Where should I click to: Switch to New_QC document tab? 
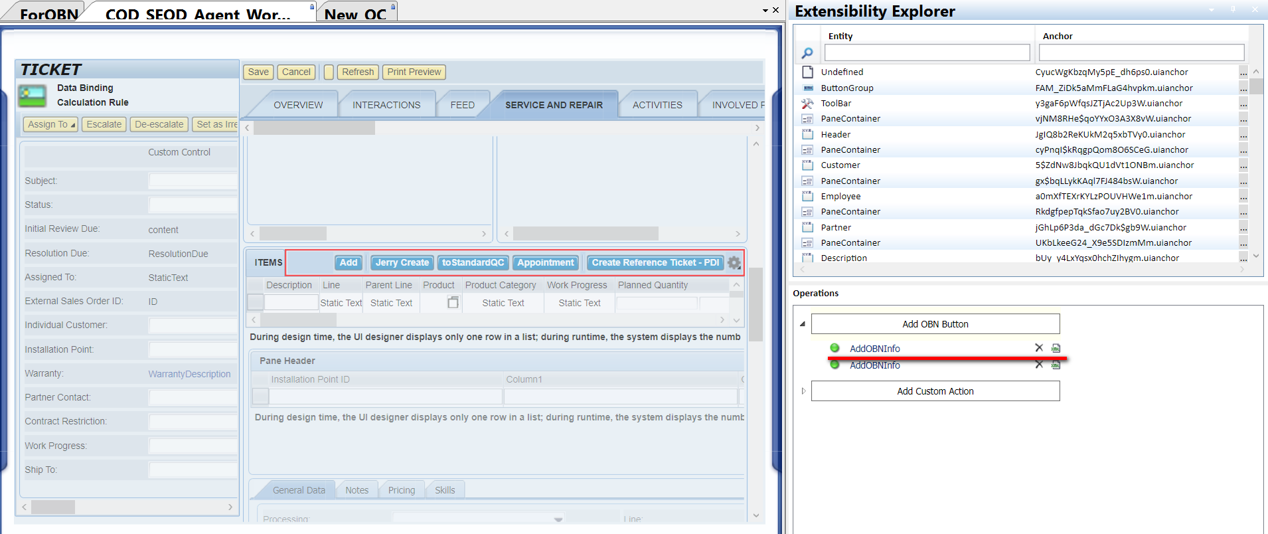click(356, 13)
